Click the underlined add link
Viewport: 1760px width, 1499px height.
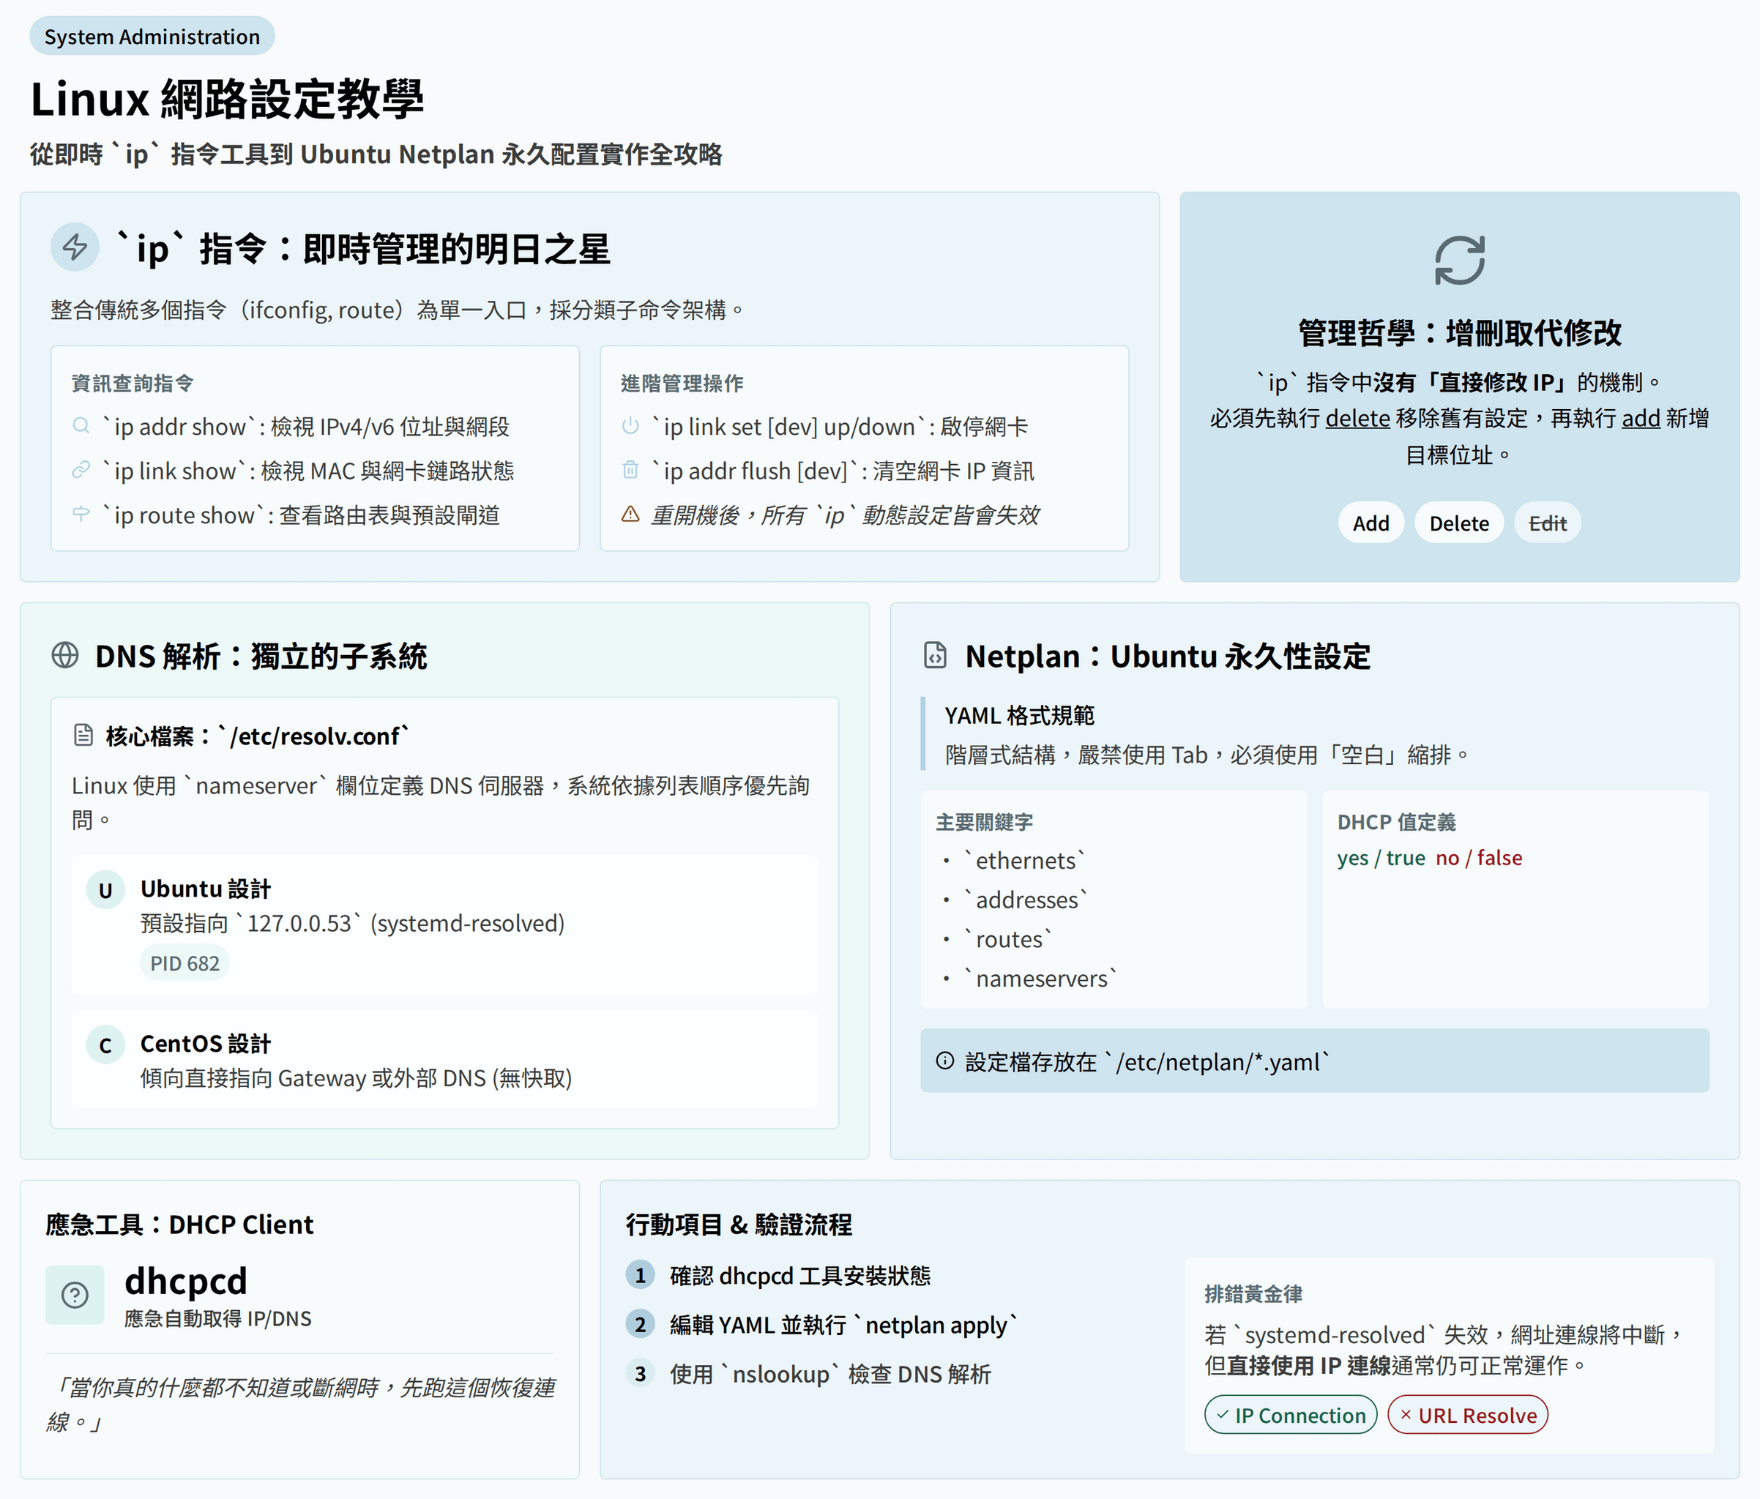1640,419
